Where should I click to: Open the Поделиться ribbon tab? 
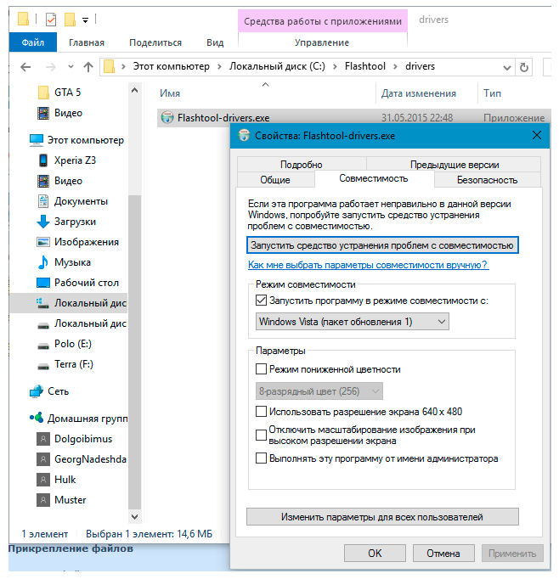click(155, 42)
